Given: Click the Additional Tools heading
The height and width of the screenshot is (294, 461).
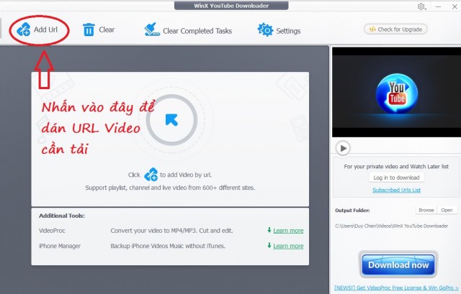Looking at the screenshot, I should pyautogui.click(x=62, y=216).
